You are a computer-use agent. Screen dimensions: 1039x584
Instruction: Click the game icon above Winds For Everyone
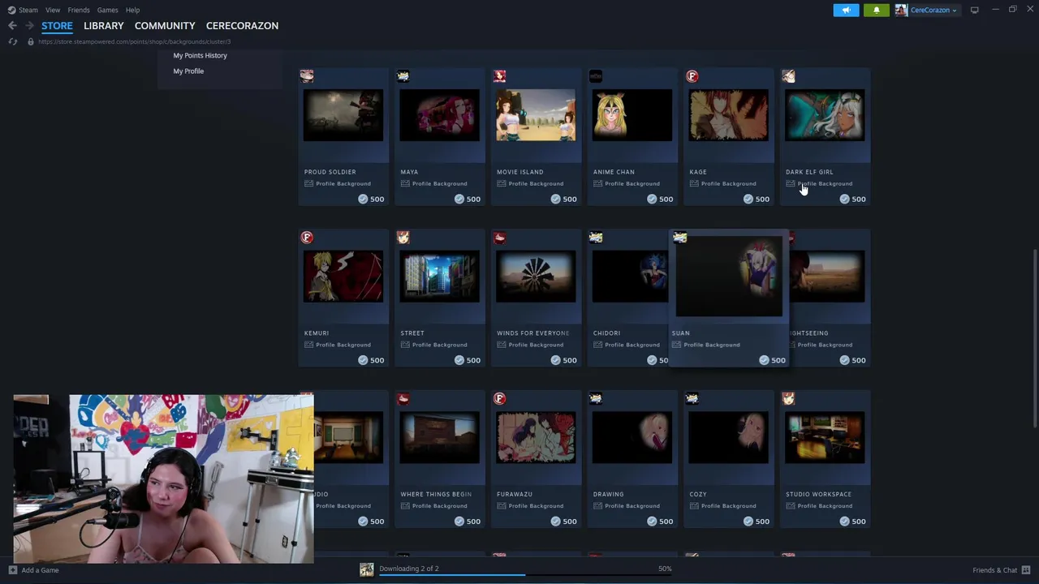[499, 238]
